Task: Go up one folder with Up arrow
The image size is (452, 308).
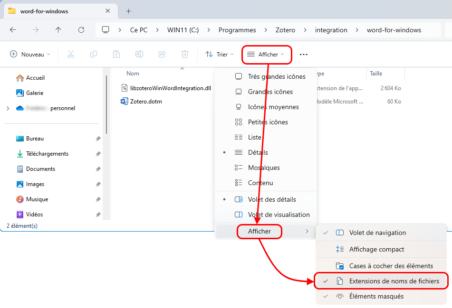Action: [x=58, y=30]
